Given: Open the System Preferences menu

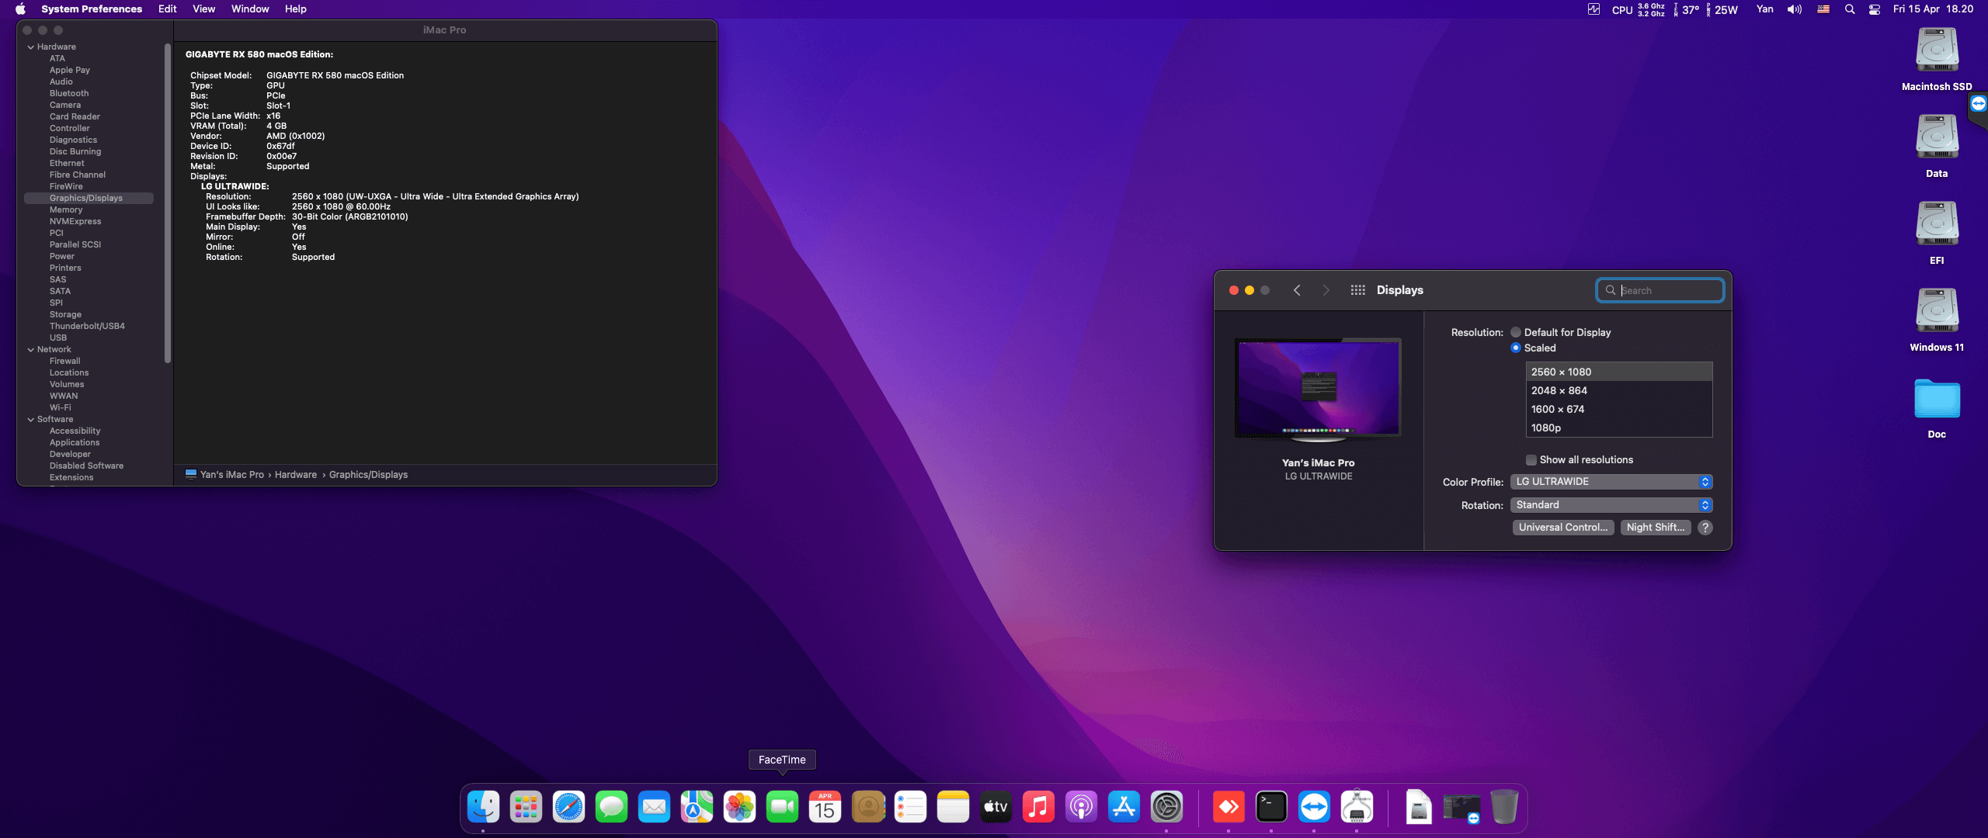Looking at the screenshot, I should coord(92,9).
